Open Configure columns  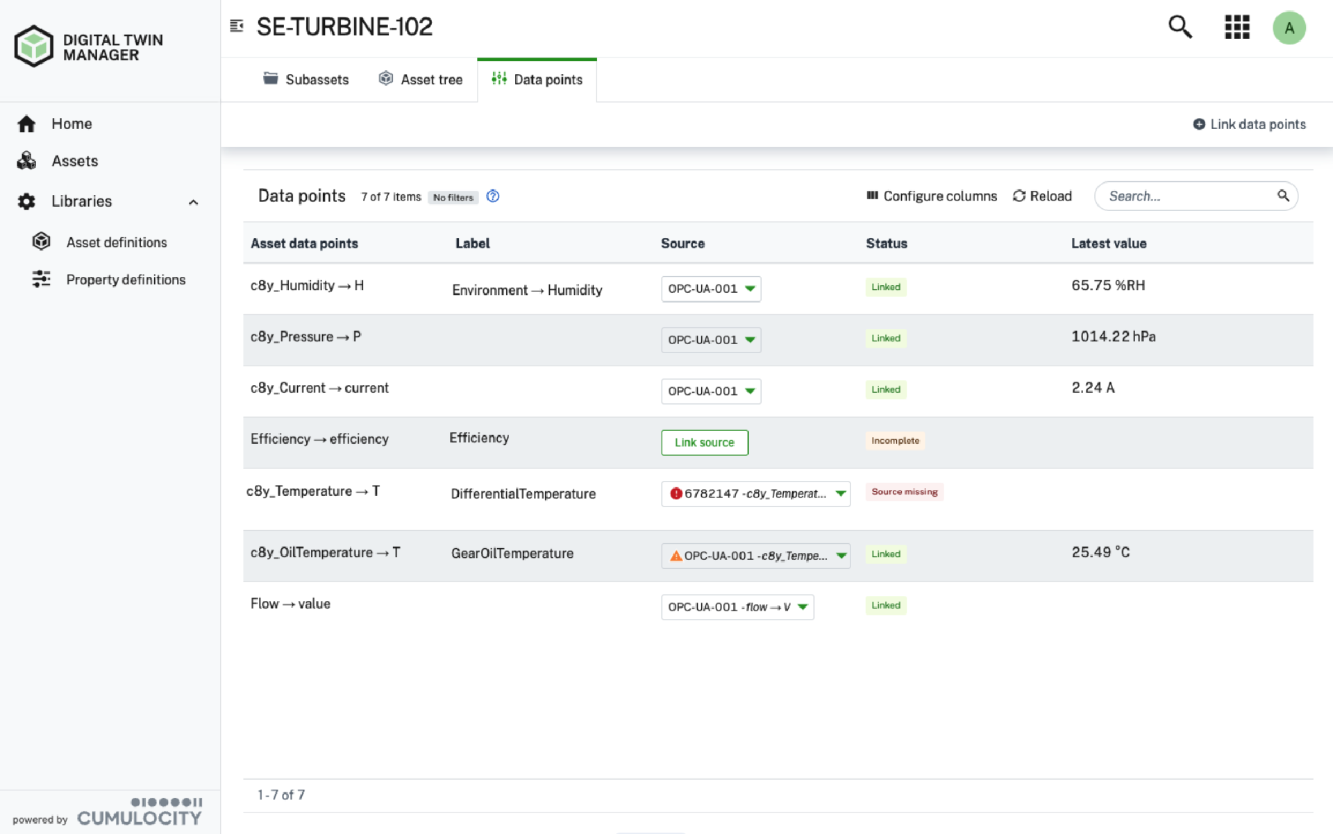pyautogui.click(x=932, y=196)
